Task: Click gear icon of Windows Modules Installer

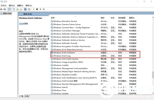Action: tap(52, 74)
